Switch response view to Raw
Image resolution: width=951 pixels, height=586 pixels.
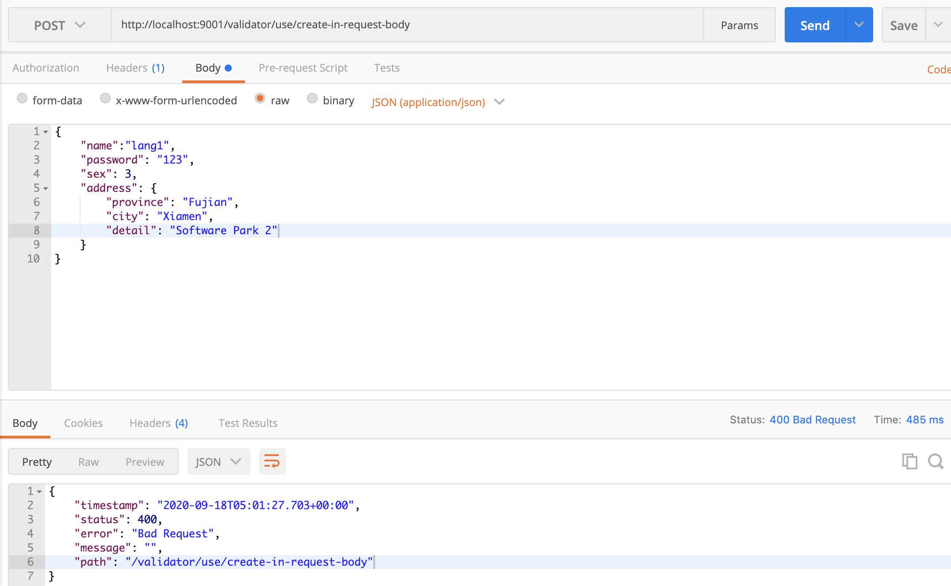[x=88, y=462]
